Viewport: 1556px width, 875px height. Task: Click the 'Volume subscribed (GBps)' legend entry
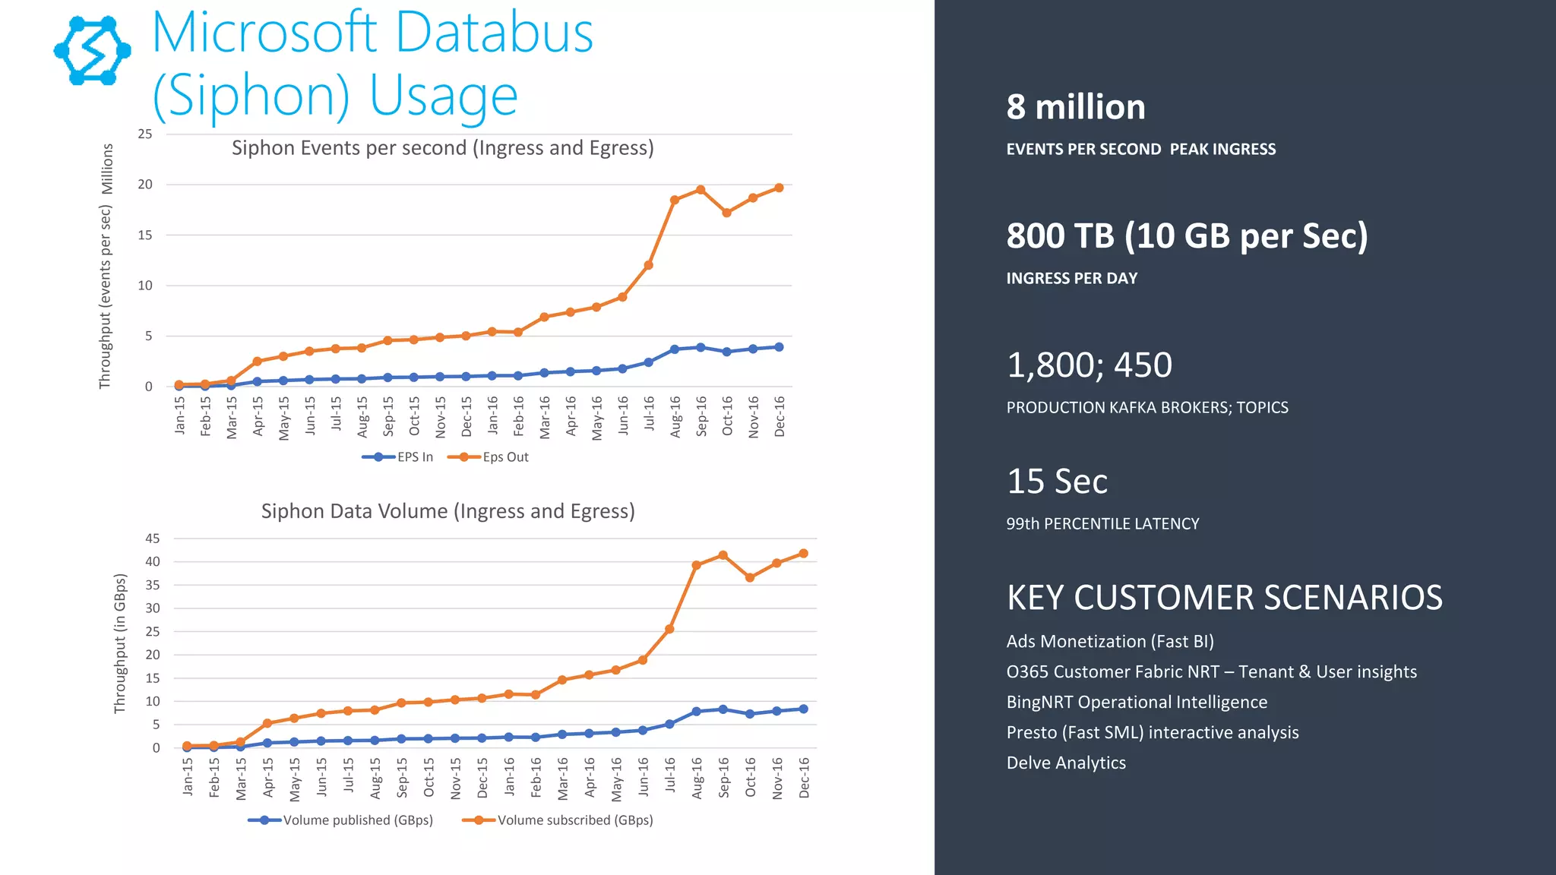(x=558, y=820)
